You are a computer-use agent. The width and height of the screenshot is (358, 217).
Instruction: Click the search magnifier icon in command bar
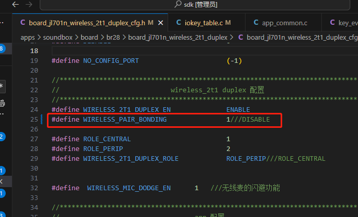pyautogui.click(x=178, y=4)
